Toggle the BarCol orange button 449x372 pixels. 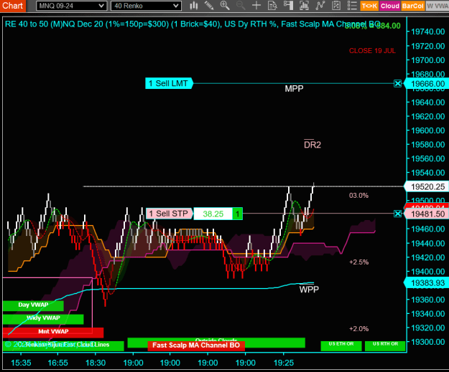click(412, 6)
